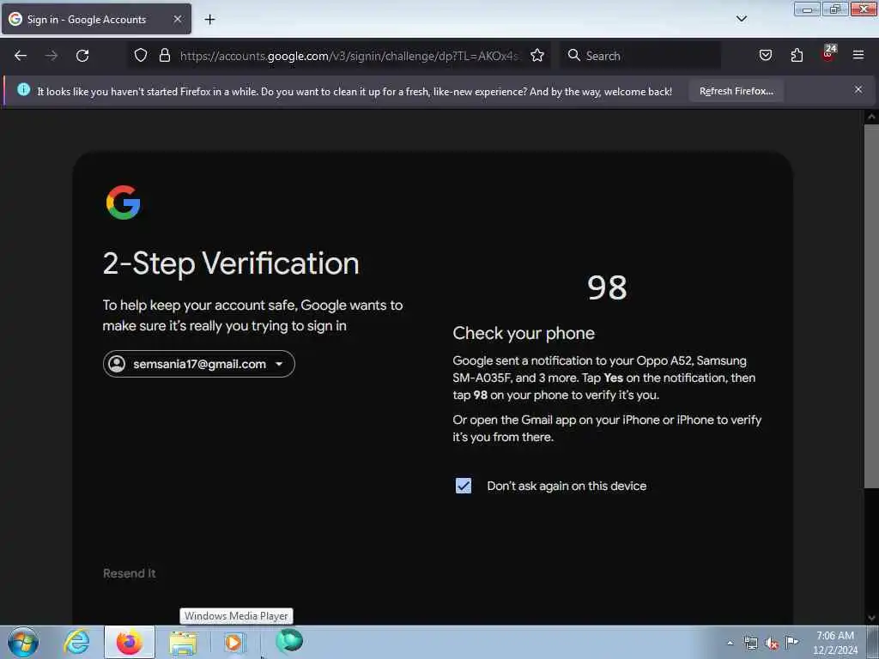
Task: Click the 2-Step Verification heading
Action: click(231, 263)
